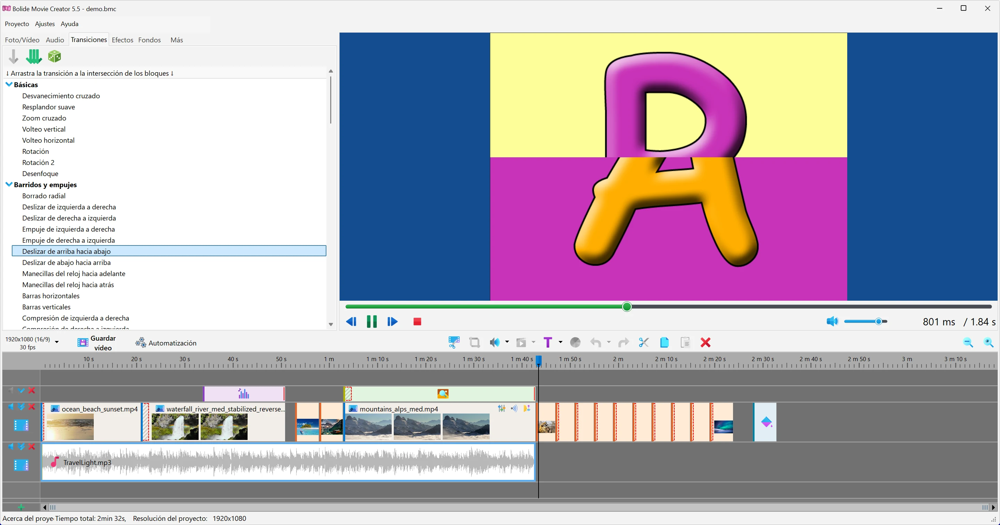Viewport: 1000px width, 525px height.
Task: Click the blue volume slider knob
Action: [878, 321]
